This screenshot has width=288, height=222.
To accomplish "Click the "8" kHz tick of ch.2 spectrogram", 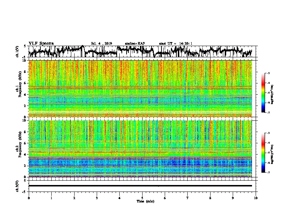I will point(25,132).
